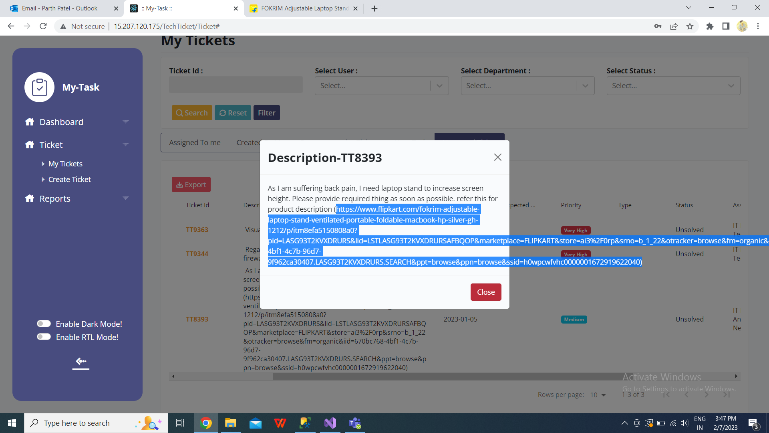This screenshot has height=433, width=769.
Task: Click the Ticket Id input field
Action: coord(236,85)
